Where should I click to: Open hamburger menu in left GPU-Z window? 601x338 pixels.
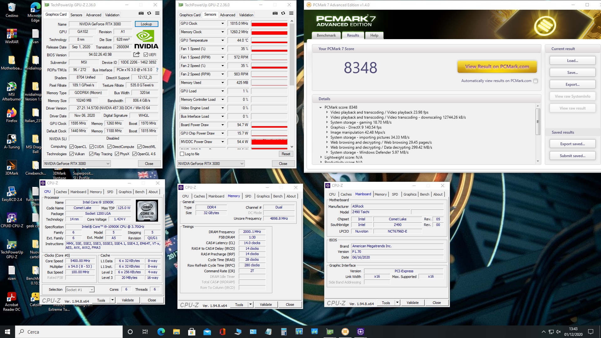pyautogui.click(x=157, y=13)
